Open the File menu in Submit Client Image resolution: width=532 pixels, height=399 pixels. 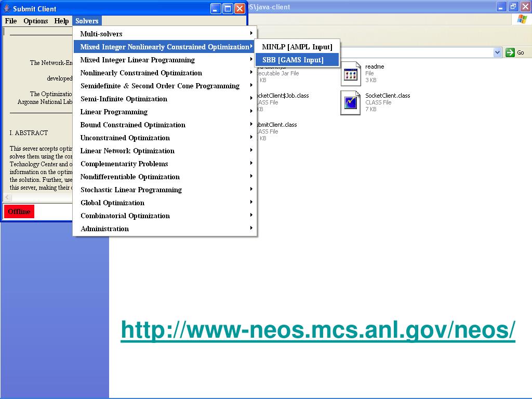click(11, 21)
